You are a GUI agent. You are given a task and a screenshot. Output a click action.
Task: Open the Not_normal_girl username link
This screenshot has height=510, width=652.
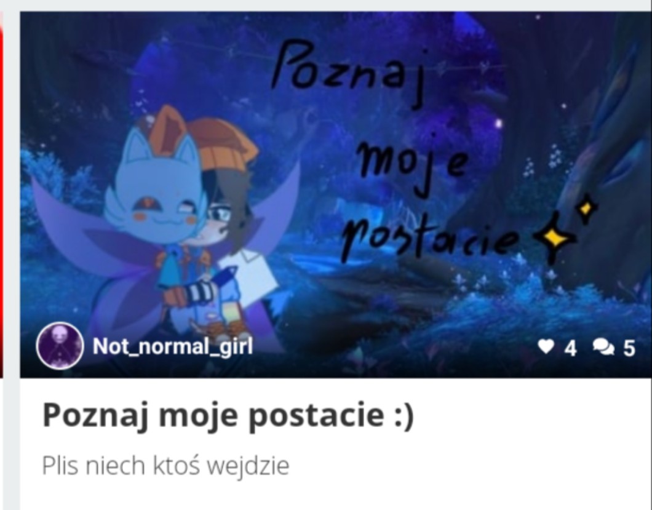(173, 346)
